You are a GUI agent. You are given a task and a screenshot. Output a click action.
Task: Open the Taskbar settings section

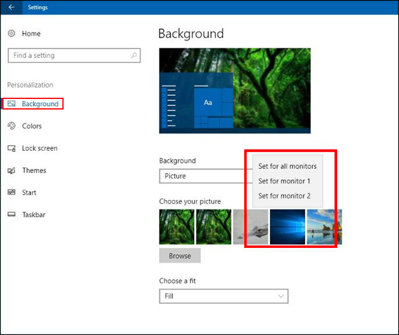34,214
